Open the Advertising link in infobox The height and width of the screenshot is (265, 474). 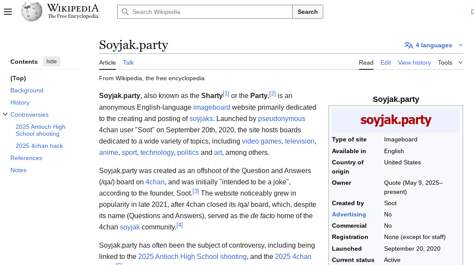[x=349, y=214]
